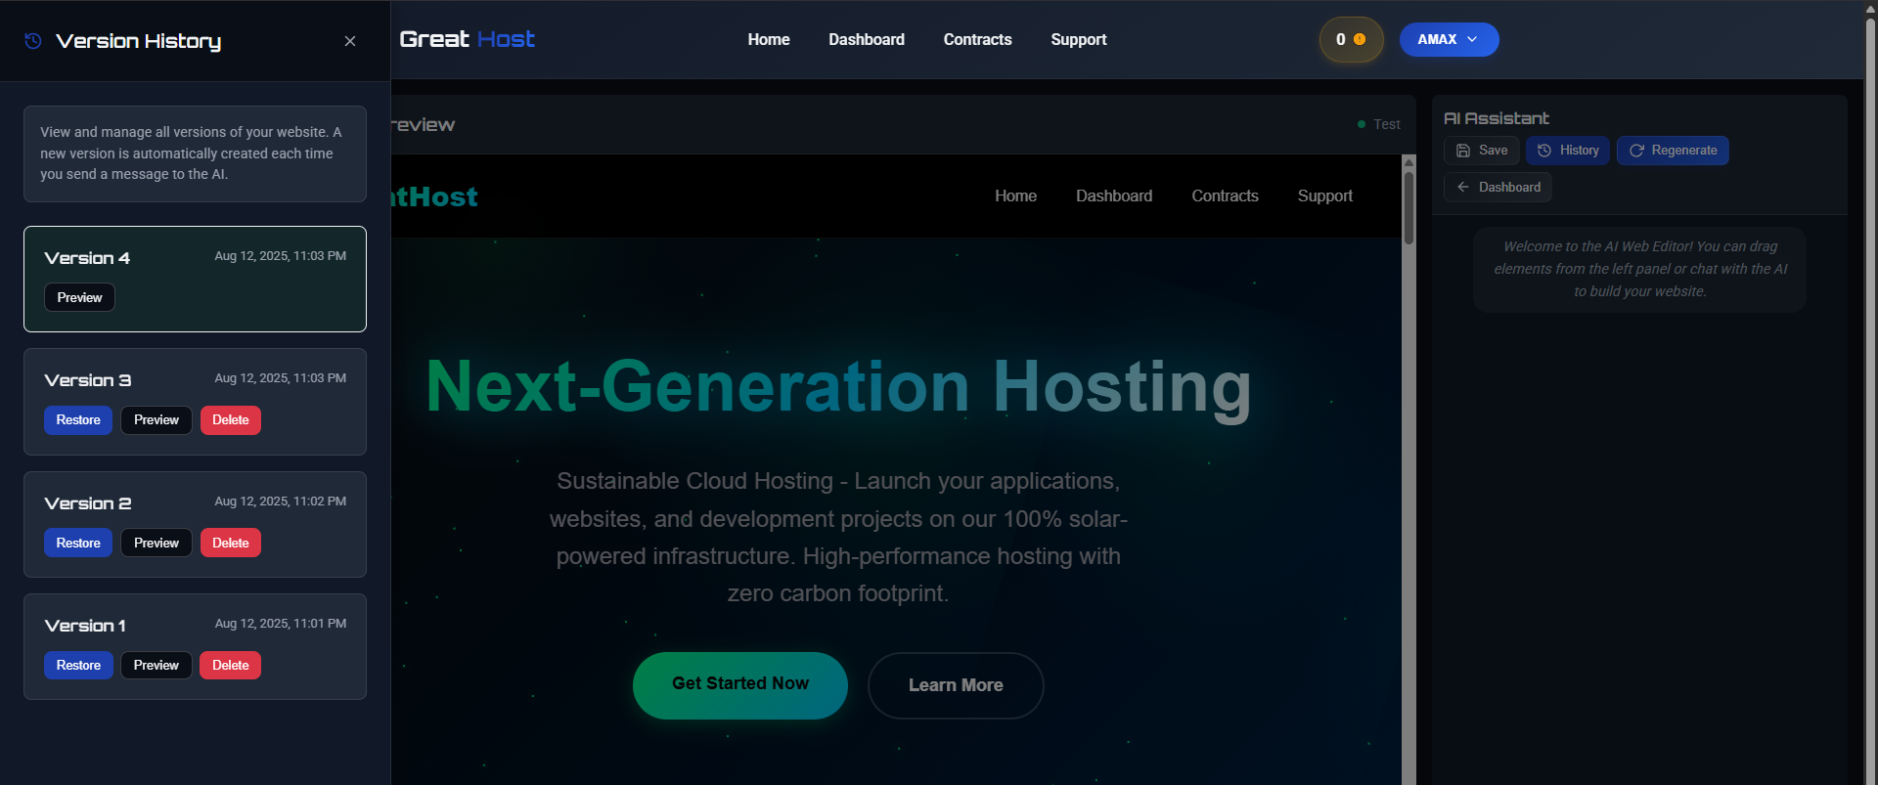
Task: Click the AI Assistant panel title
Action: pos(1497,118)
